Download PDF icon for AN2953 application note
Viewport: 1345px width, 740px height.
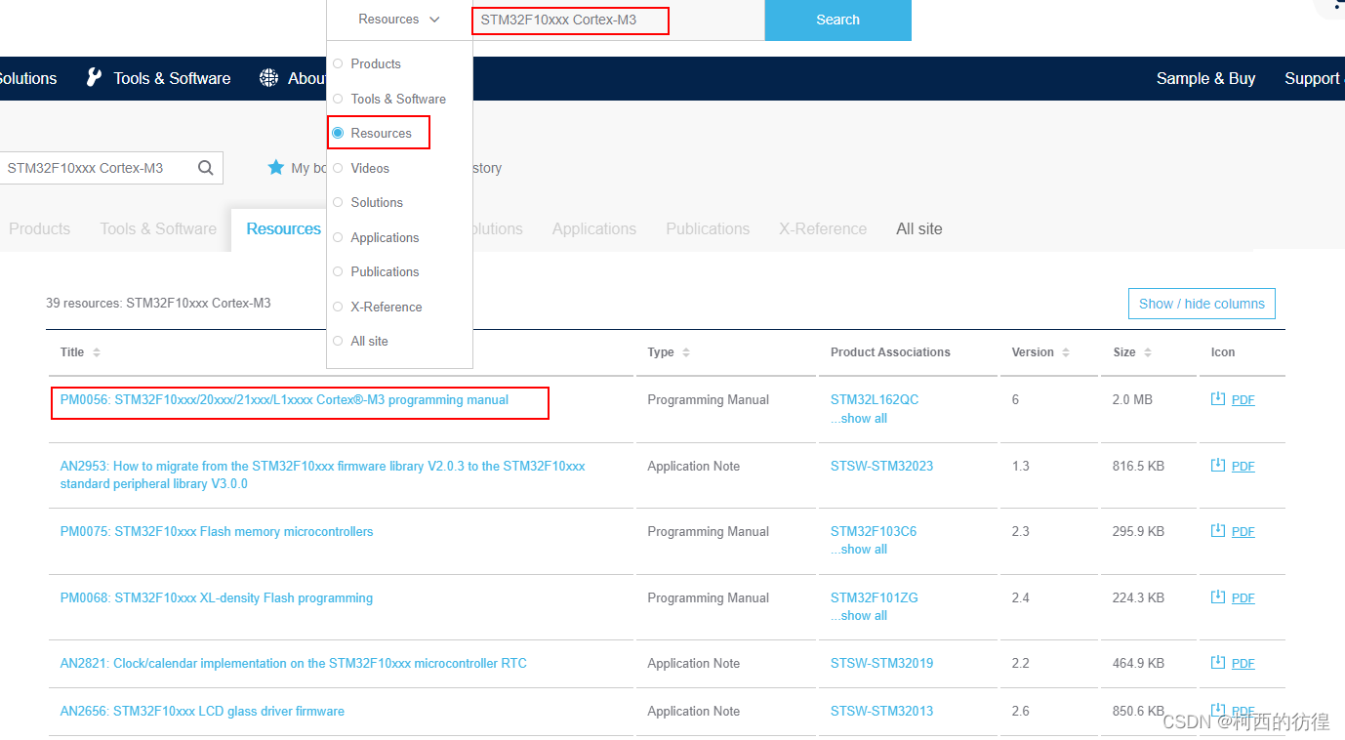[x=1217, y=466]
